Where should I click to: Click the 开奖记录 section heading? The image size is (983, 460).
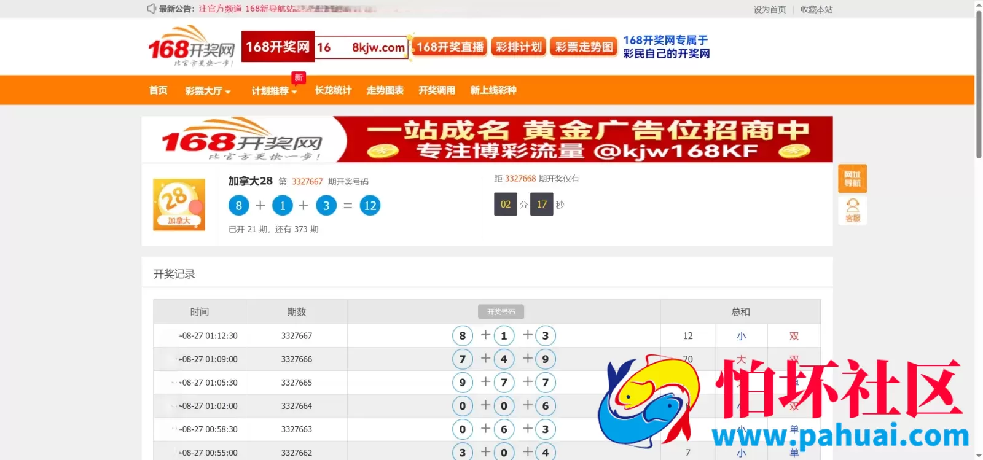point(174,274)
